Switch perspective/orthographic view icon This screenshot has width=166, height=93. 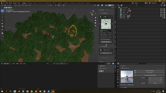[95, 26]
